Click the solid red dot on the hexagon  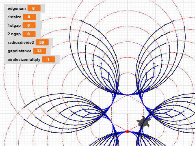coord(128,131)
